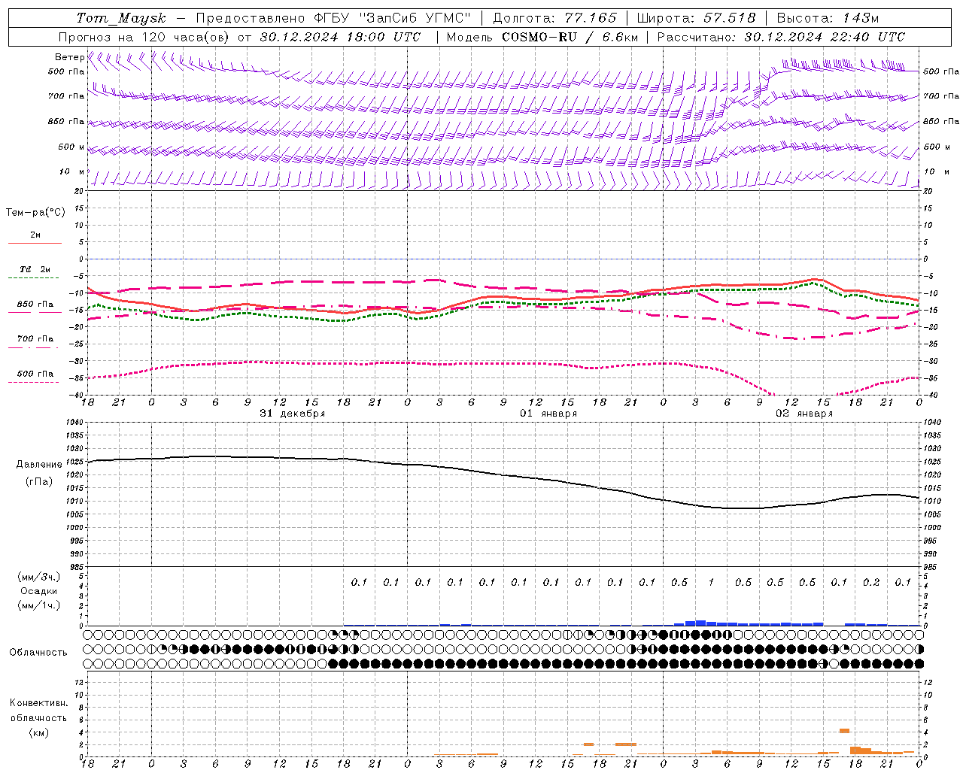
Task: Select the model name COSMO-RU / 6.6км
Action: tap(570, 37)
